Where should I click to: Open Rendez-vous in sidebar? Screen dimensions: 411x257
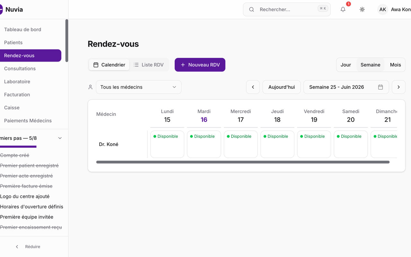[31, 56]
